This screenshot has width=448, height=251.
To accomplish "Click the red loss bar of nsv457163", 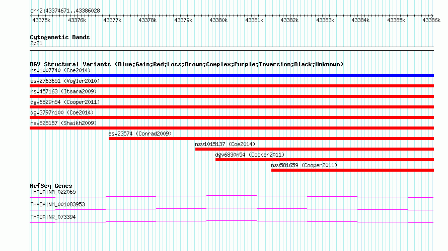I will pos(232,96).
